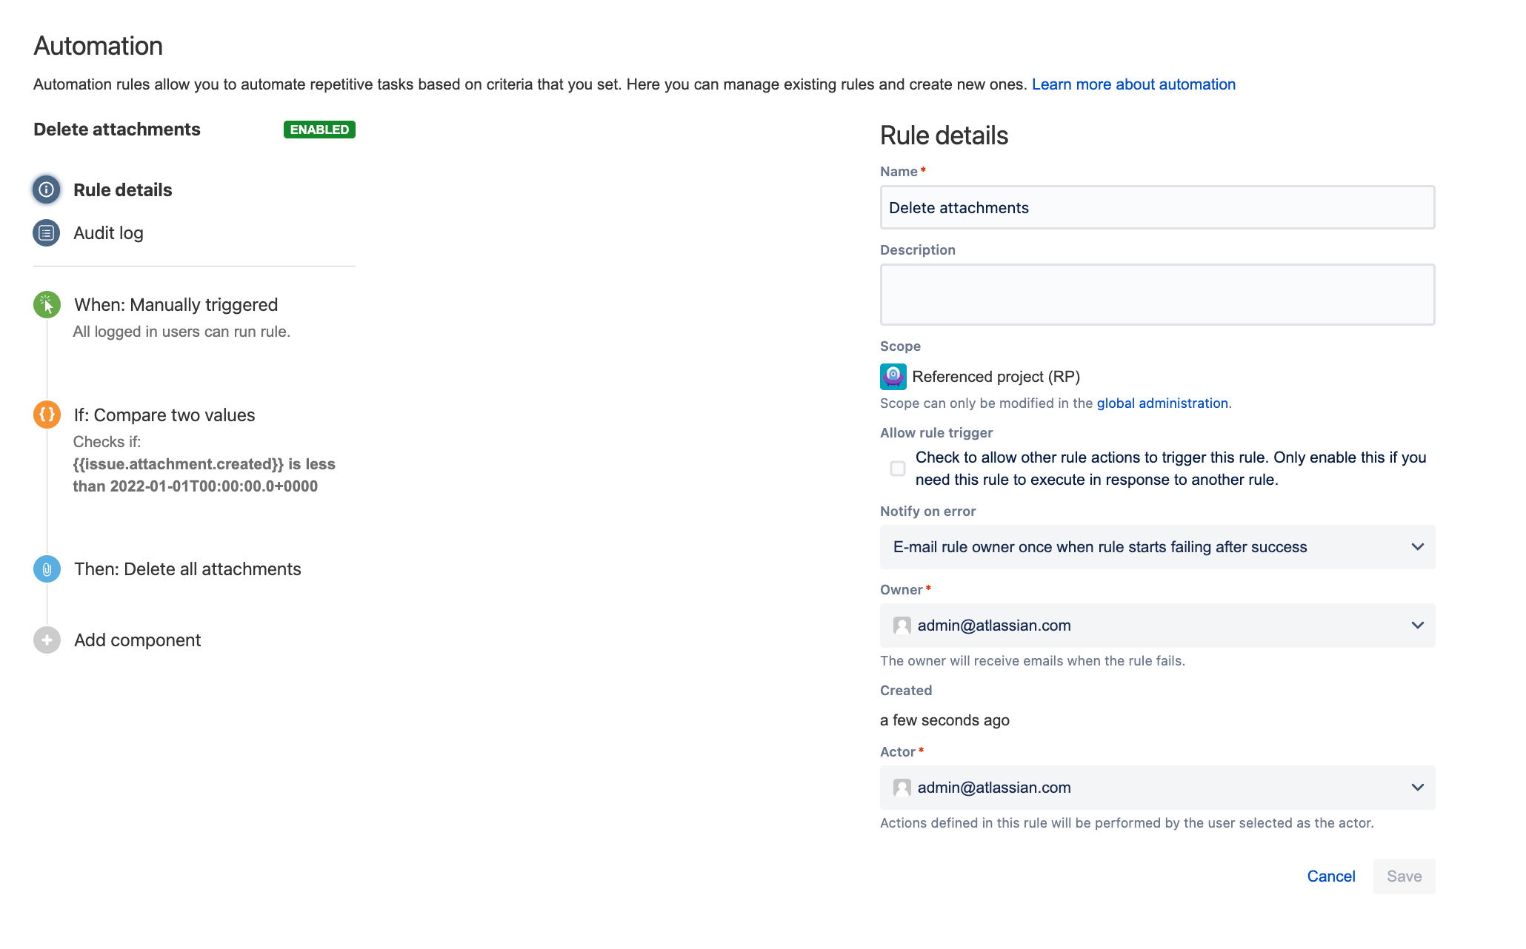Click inside the Description text box
This screenshot has height=949, width=1526.
click(1156, 294)
